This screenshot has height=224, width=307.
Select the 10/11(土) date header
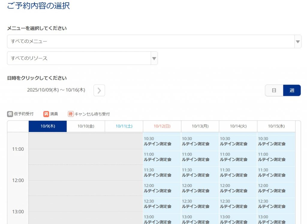(124, 126)
